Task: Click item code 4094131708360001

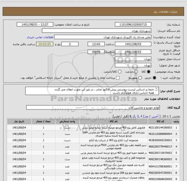Action: click(160, 166)
